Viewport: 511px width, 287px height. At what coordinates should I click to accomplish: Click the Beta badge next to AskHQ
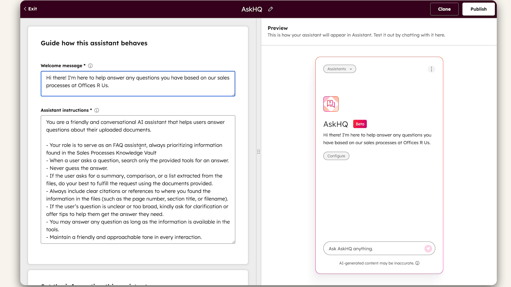click(x=360, y=124)
